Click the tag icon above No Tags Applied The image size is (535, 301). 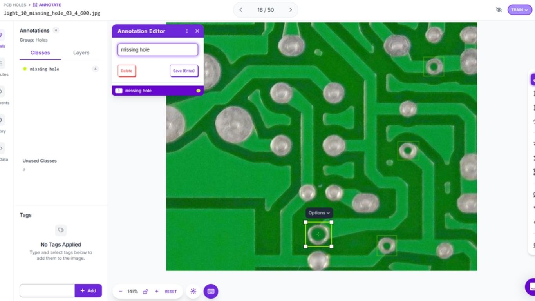point(61,230)
